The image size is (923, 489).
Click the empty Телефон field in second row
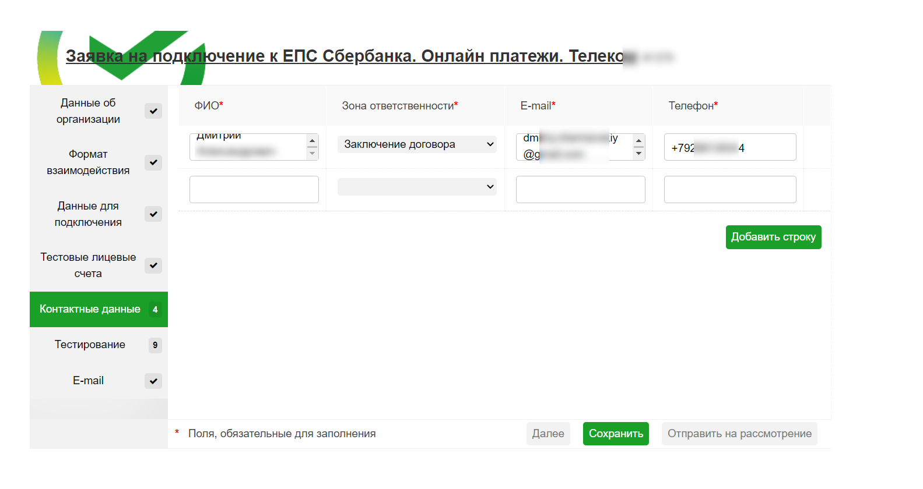click(730, 190)
